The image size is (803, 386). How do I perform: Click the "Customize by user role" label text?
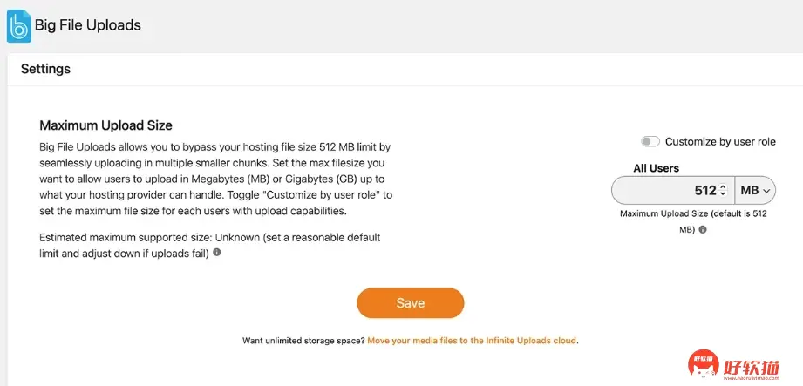coord(720,141)
